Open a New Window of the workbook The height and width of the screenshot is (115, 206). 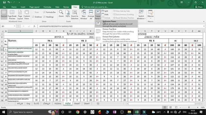coord(84,15)
